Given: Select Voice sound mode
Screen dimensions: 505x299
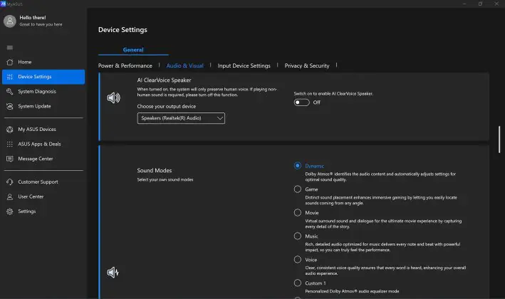Looking at the screenshot, I should coord(298,260).
